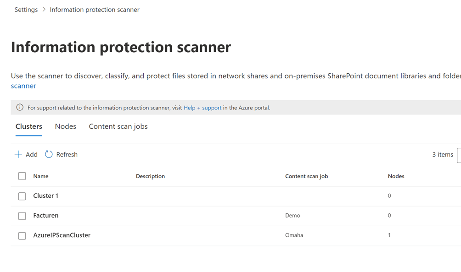Open the AzureIPScanCluster cluster
461x272 pixels.
[x=62, y=235]
